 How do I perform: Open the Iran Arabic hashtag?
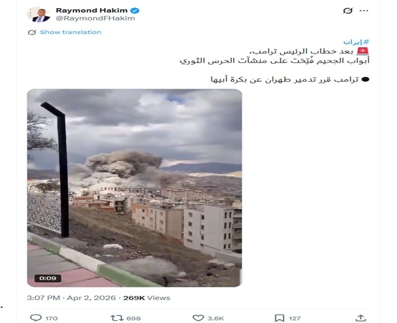pyautogui.click(x=356, y=42)
